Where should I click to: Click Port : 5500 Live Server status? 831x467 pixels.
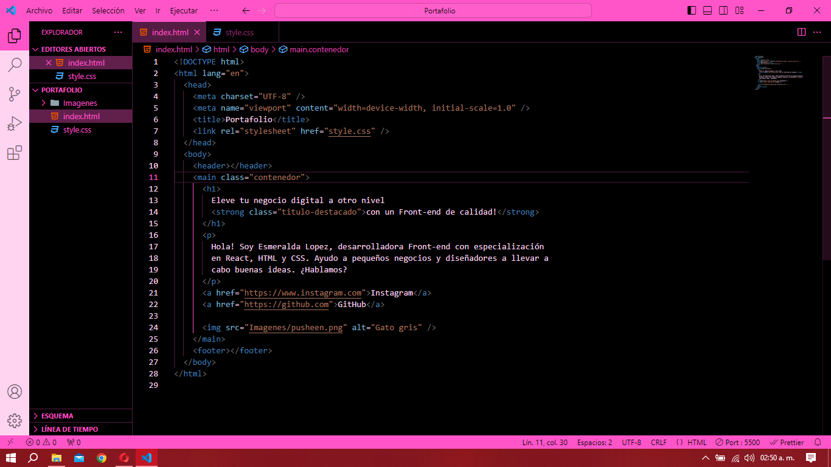pyautogui.click(x=738, y=443)
